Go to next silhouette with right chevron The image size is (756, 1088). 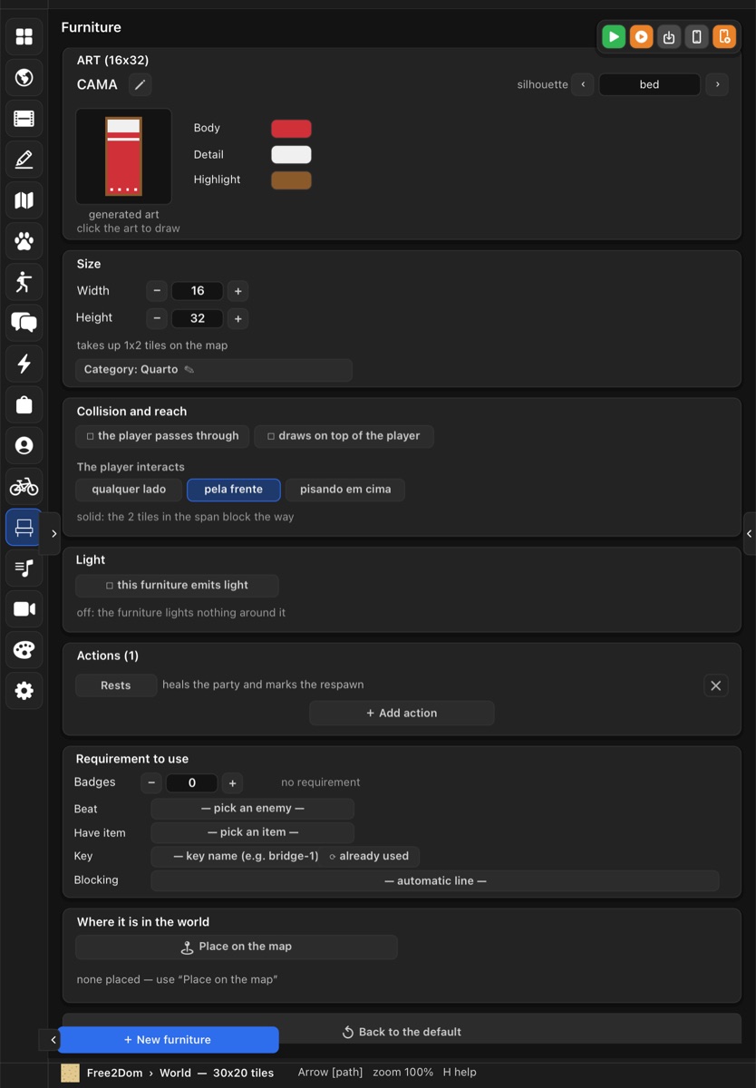pyautogui.click(x=717, y=84)
